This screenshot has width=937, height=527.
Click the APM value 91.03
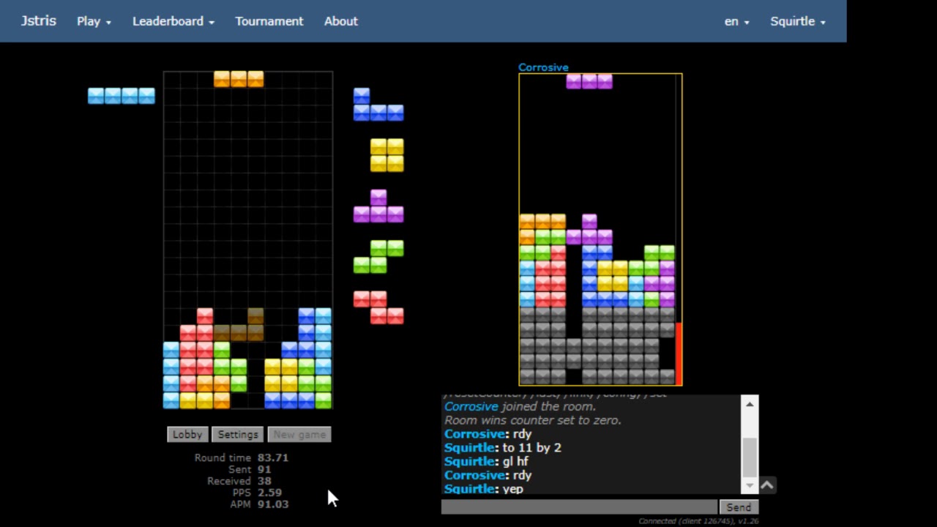pyautogui.click(x=273, y=504)
